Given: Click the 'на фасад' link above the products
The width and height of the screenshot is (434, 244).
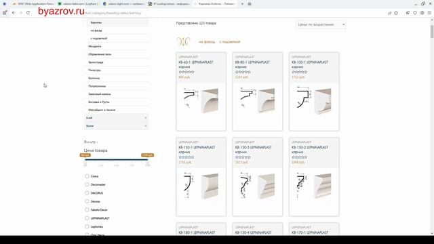Looking at the screenshot, I should point(207,42).
